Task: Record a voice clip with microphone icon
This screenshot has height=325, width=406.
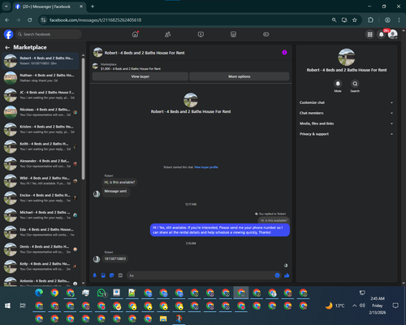Action: tap(95, 275)
